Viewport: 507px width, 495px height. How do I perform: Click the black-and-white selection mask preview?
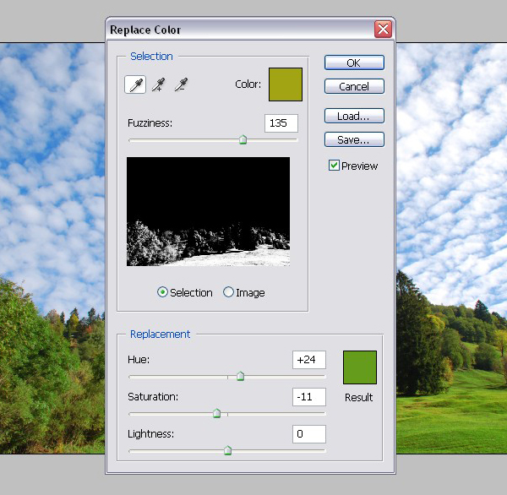208,211
